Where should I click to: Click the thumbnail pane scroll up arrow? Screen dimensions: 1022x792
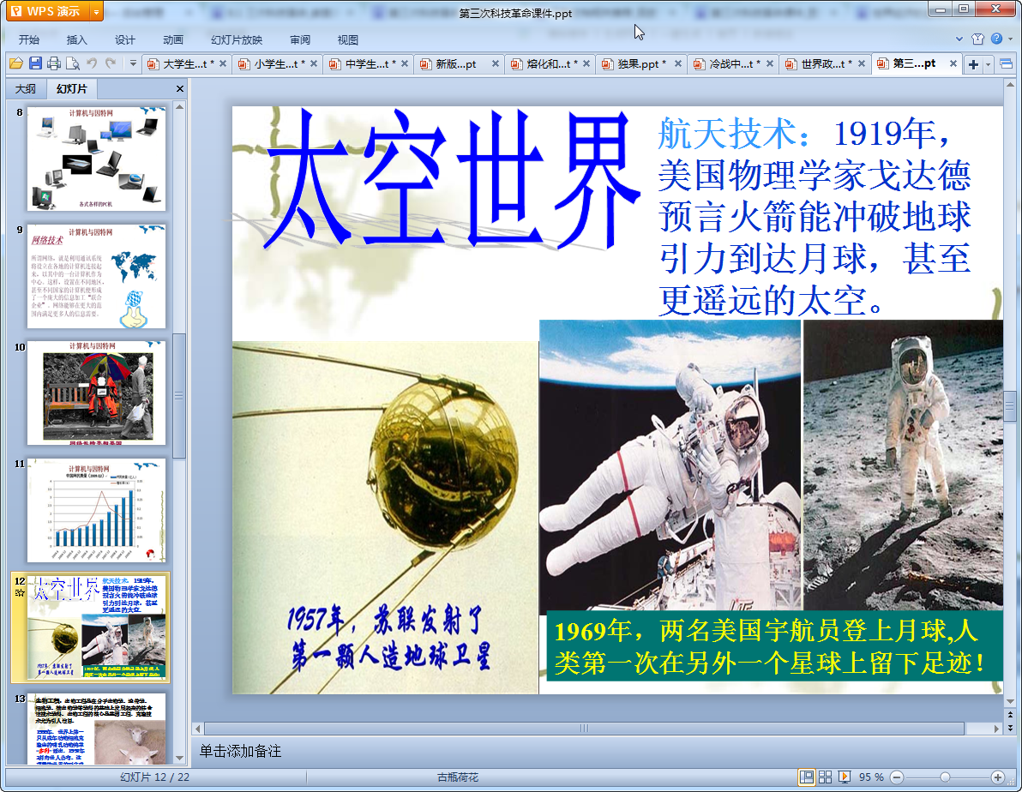pyautogui.click(x=179, y=106)
